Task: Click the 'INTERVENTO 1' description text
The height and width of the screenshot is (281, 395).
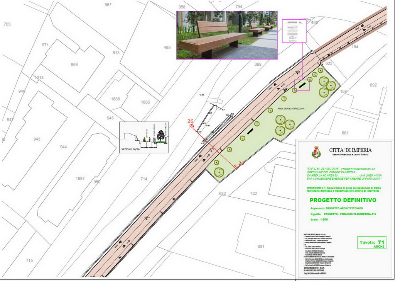Action: click(344, 189)
